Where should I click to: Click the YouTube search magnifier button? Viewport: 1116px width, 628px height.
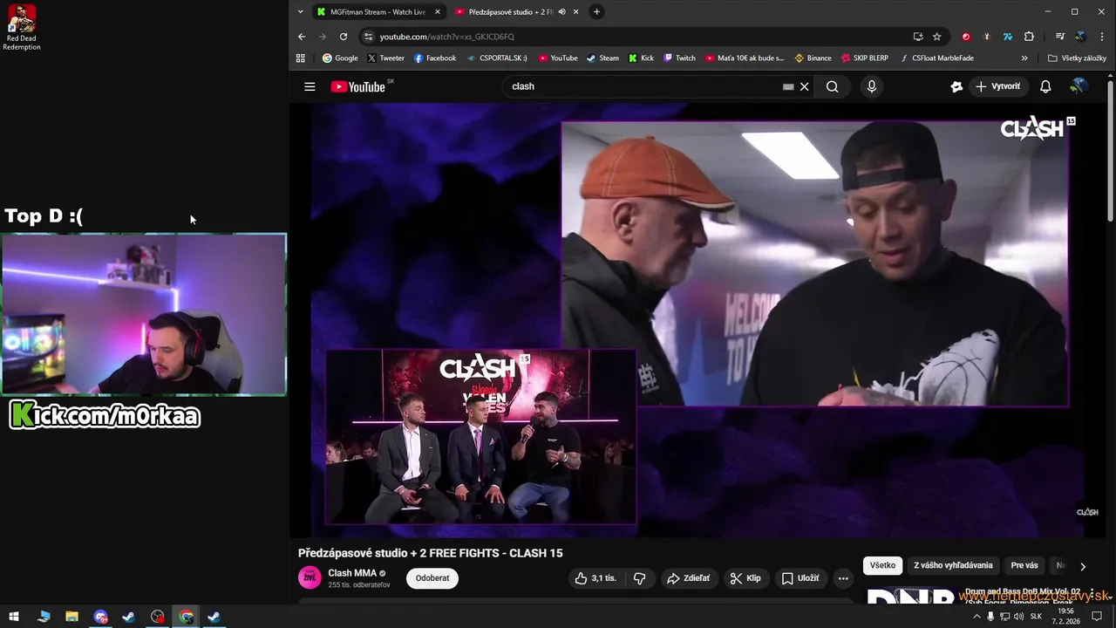click(x=833, y=86)
